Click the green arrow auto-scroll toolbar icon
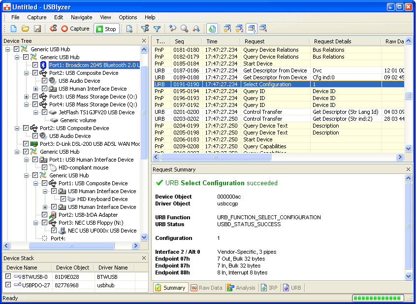 click(x=212, y=29)
